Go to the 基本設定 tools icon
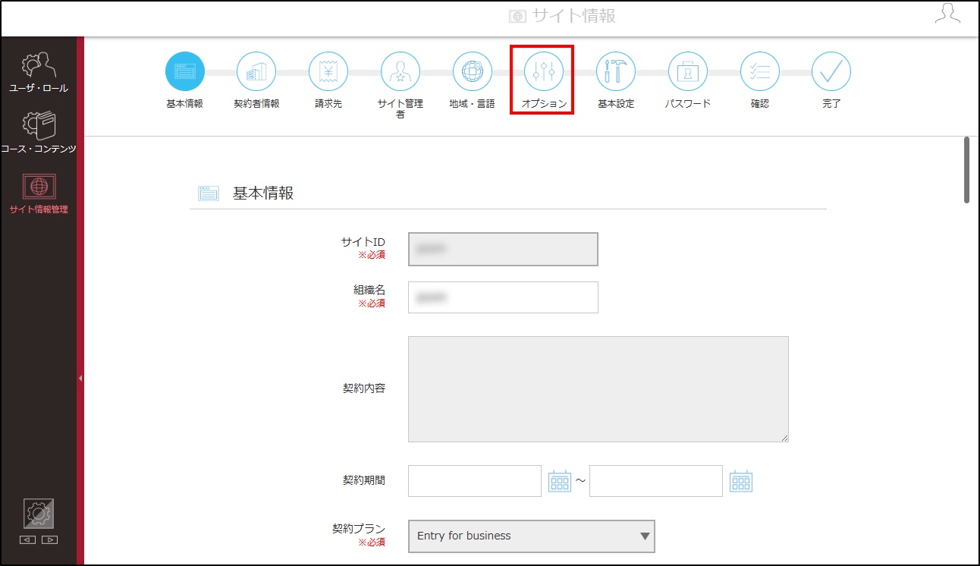Image resolution: width=980 pixels, height=566 pixels. coord(616,71)
